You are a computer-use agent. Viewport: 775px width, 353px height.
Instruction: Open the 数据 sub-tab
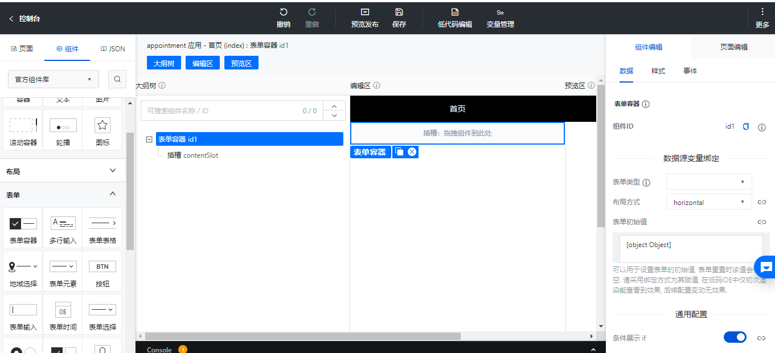[x=626, y=71]
